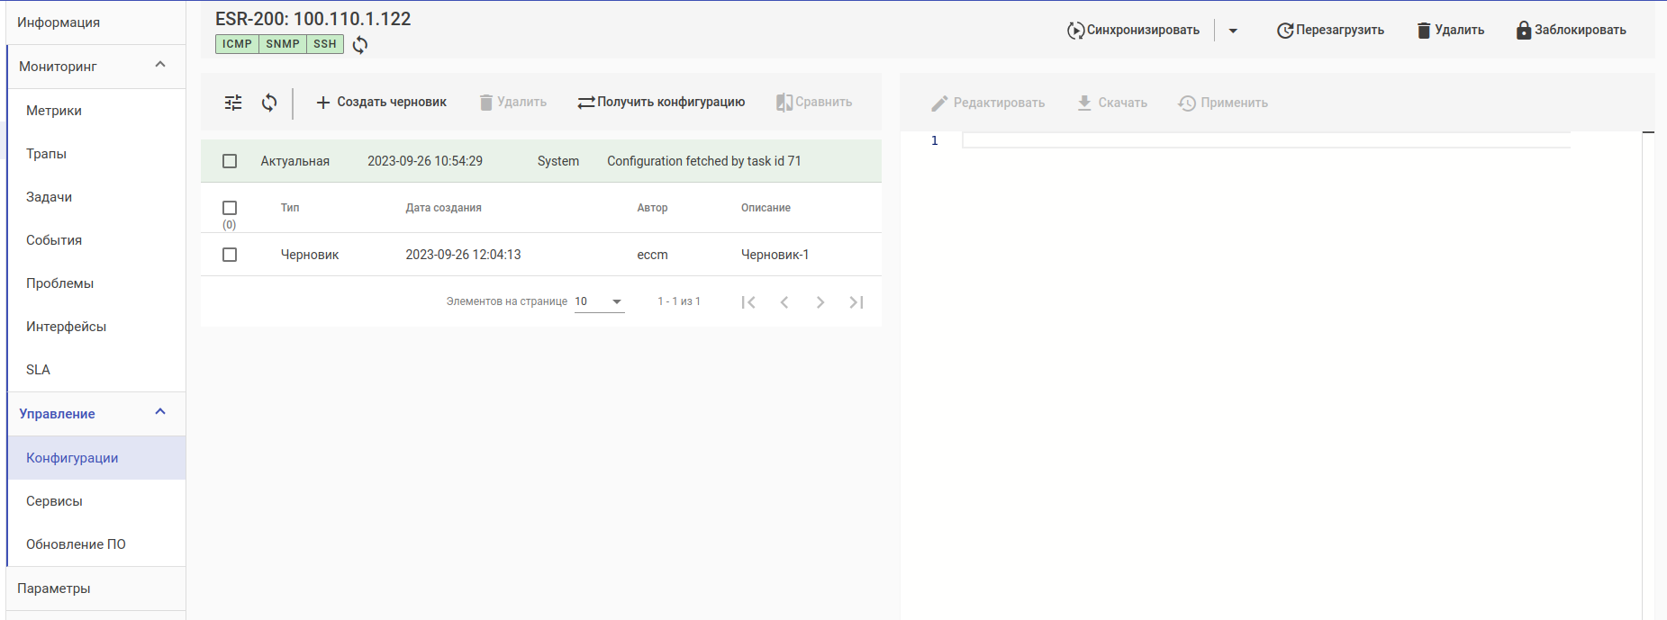Open Задачи in the sidebar
This screenshot has width=1667, height=620.
[96, 197]
